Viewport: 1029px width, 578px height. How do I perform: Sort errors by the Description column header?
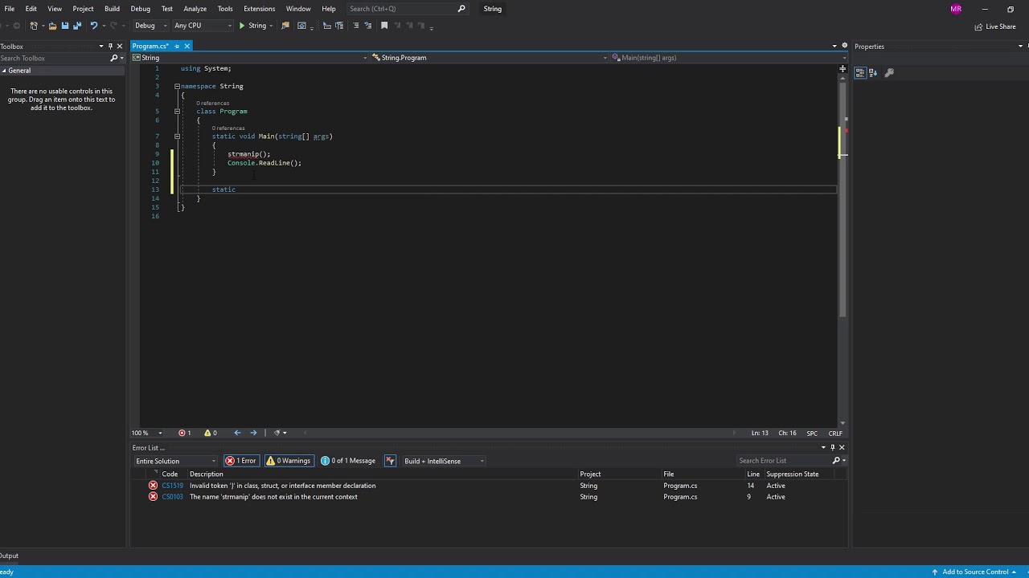pos(207,474)
